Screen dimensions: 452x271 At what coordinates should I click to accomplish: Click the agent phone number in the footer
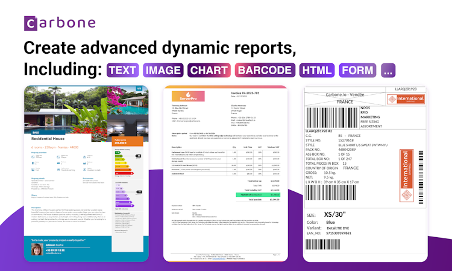tap(55, 250)
